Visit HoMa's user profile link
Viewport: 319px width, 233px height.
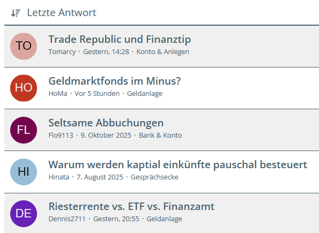pyautogui.click(x=58, y=94)
